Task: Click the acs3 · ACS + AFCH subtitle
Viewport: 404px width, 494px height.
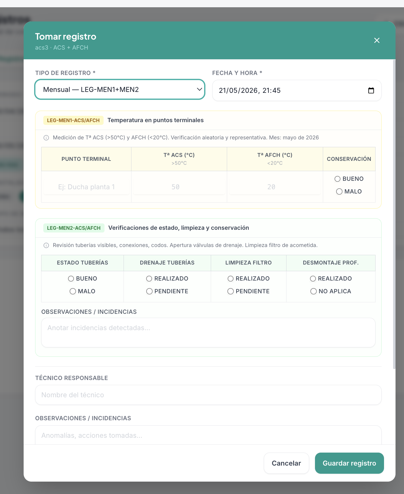Action: click(62, 48)
